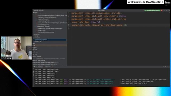Select the target folder row in the tree

click(50, 45)
